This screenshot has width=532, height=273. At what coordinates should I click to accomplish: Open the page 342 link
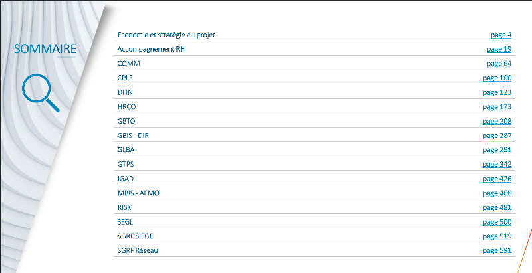point(497,164)
